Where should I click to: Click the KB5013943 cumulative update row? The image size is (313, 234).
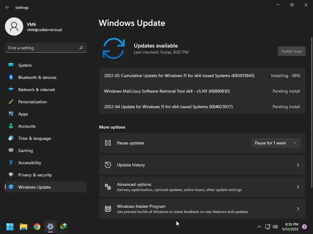pyautogui.click(x=202, y=76)
